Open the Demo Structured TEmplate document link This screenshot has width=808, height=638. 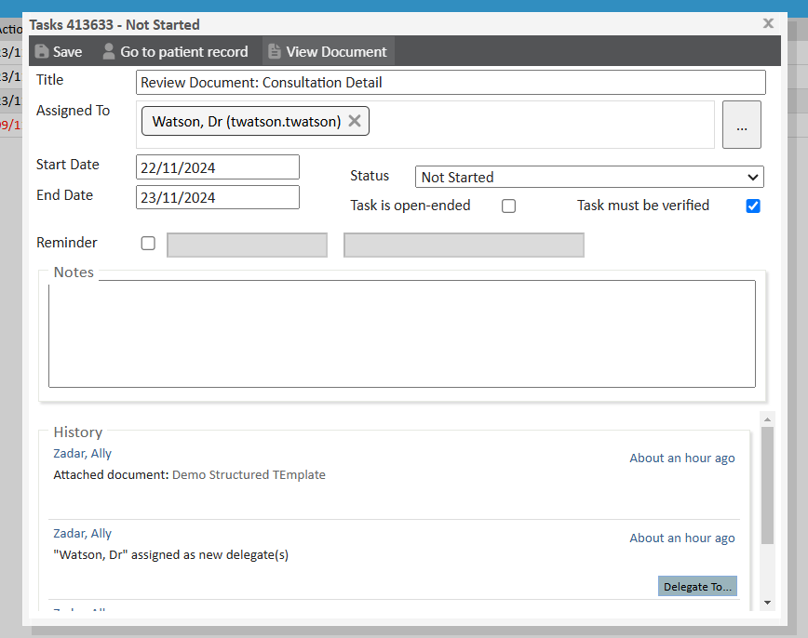pyautogui.click(x=249, y=474)
